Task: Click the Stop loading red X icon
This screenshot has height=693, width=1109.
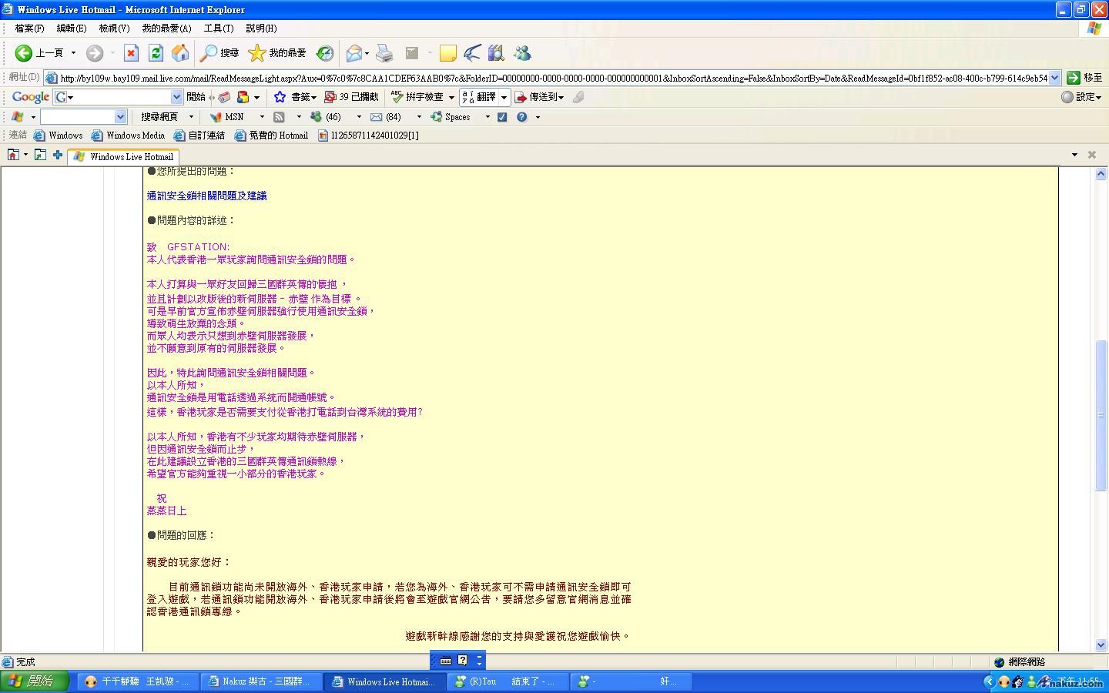Action: tap(131, 53)
